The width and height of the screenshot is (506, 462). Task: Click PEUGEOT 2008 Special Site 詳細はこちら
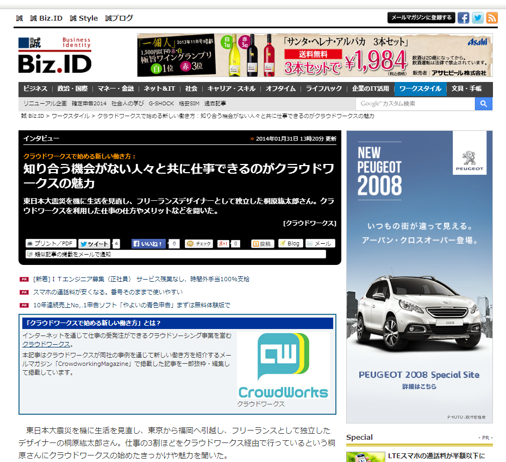[419, 380]
